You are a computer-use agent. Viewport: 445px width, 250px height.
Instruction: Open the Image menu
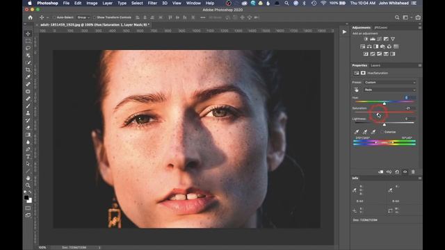click(x=92, y=3)
